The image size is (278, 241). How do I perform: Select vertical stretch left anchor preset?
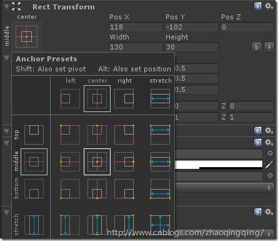click(70, 225)
